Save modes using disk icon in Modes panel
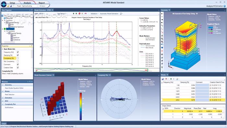 (162, 79)
